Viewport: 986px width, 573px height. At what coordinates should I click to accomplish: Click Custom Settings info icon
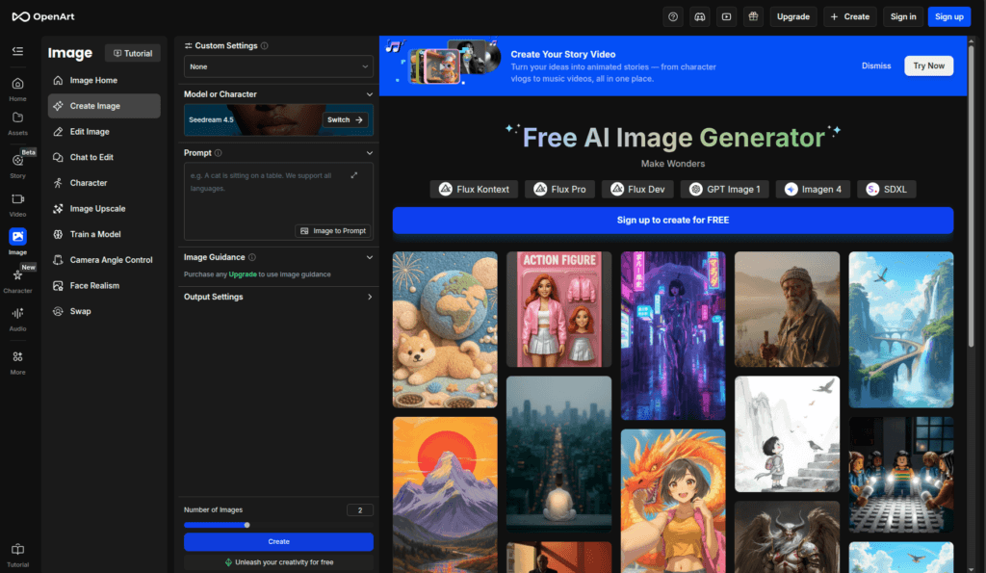265,46
